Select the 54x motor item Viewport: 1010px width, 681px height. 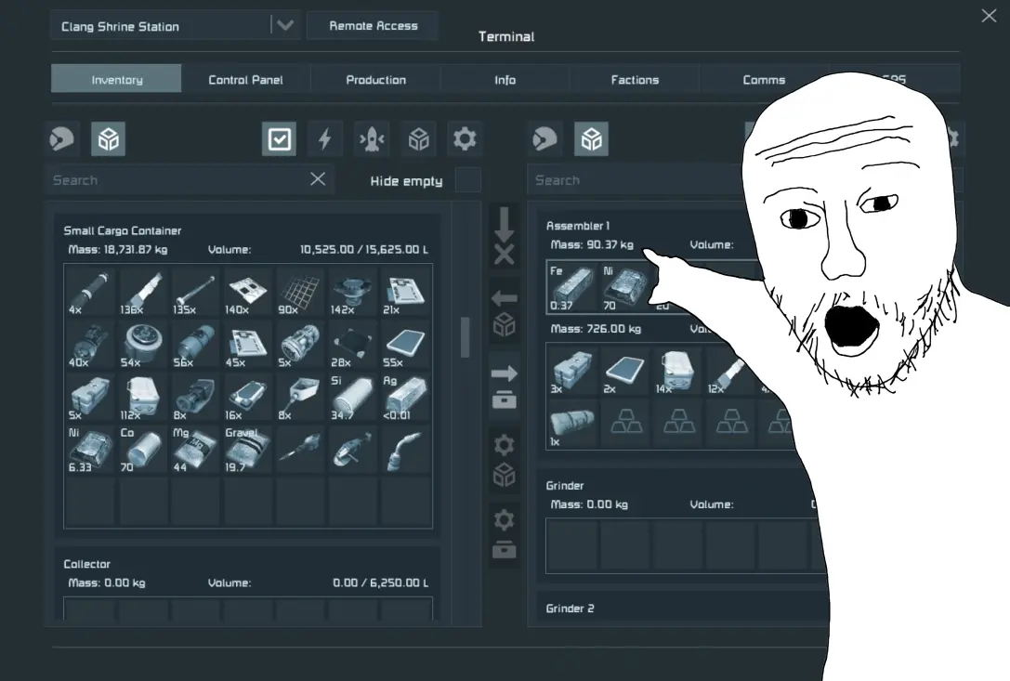(x=142, y=344)
